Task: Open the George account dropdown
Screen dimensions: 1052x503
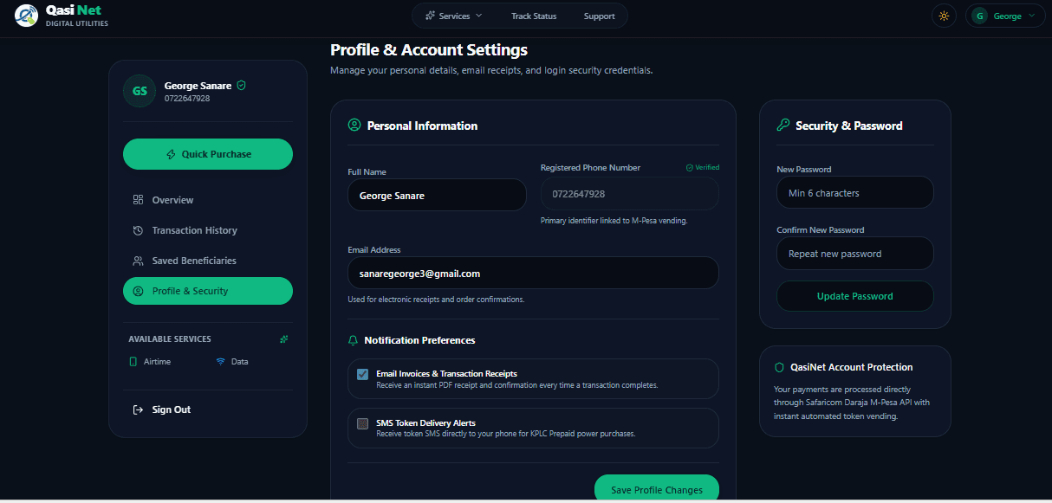Action: click(x=1005, y=16)
